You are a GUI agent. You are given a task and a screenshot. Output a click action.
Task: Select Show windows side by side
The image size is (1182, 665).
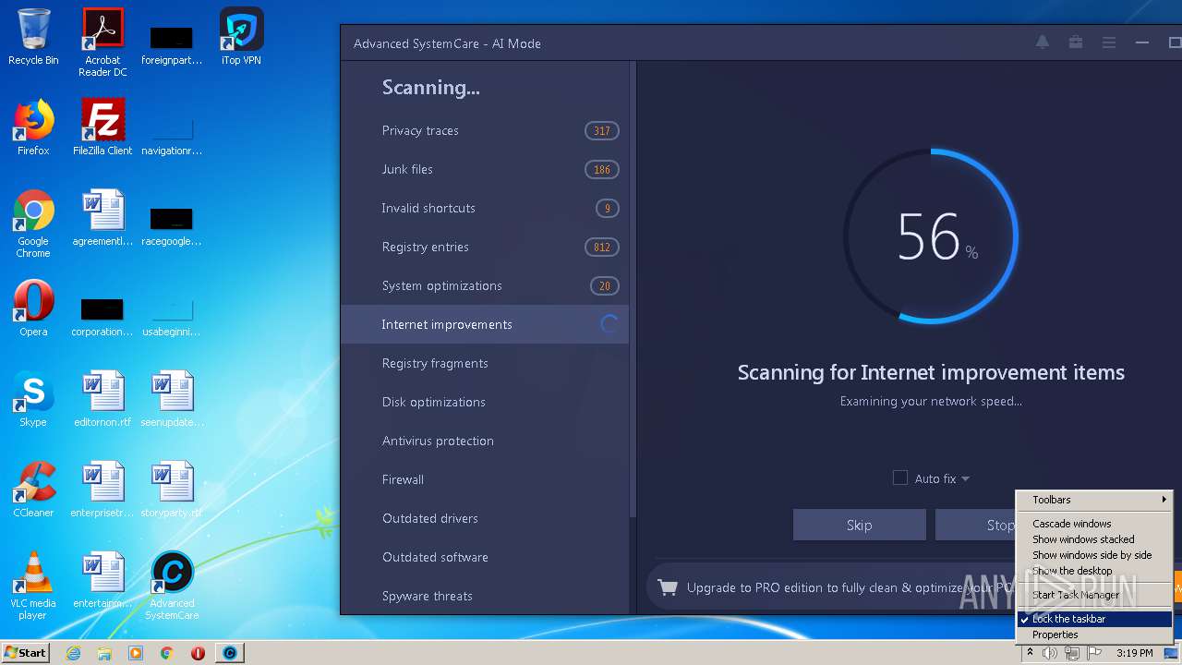1094,555
